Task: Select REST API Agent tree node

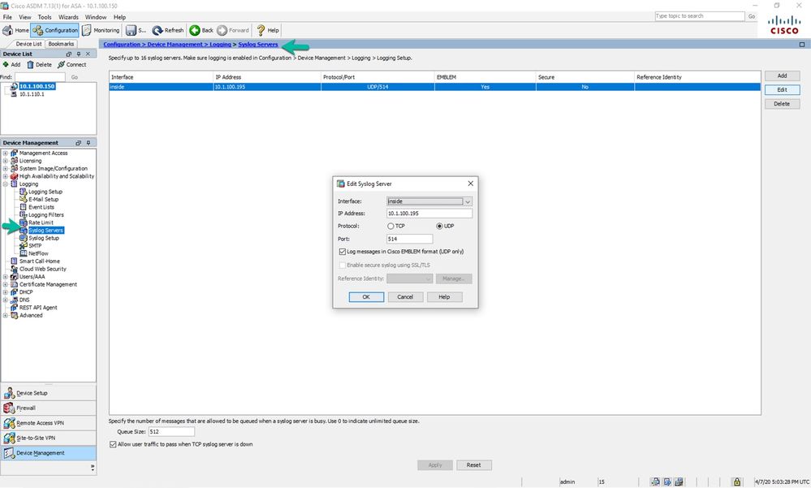Action: [x=38, y=308]
